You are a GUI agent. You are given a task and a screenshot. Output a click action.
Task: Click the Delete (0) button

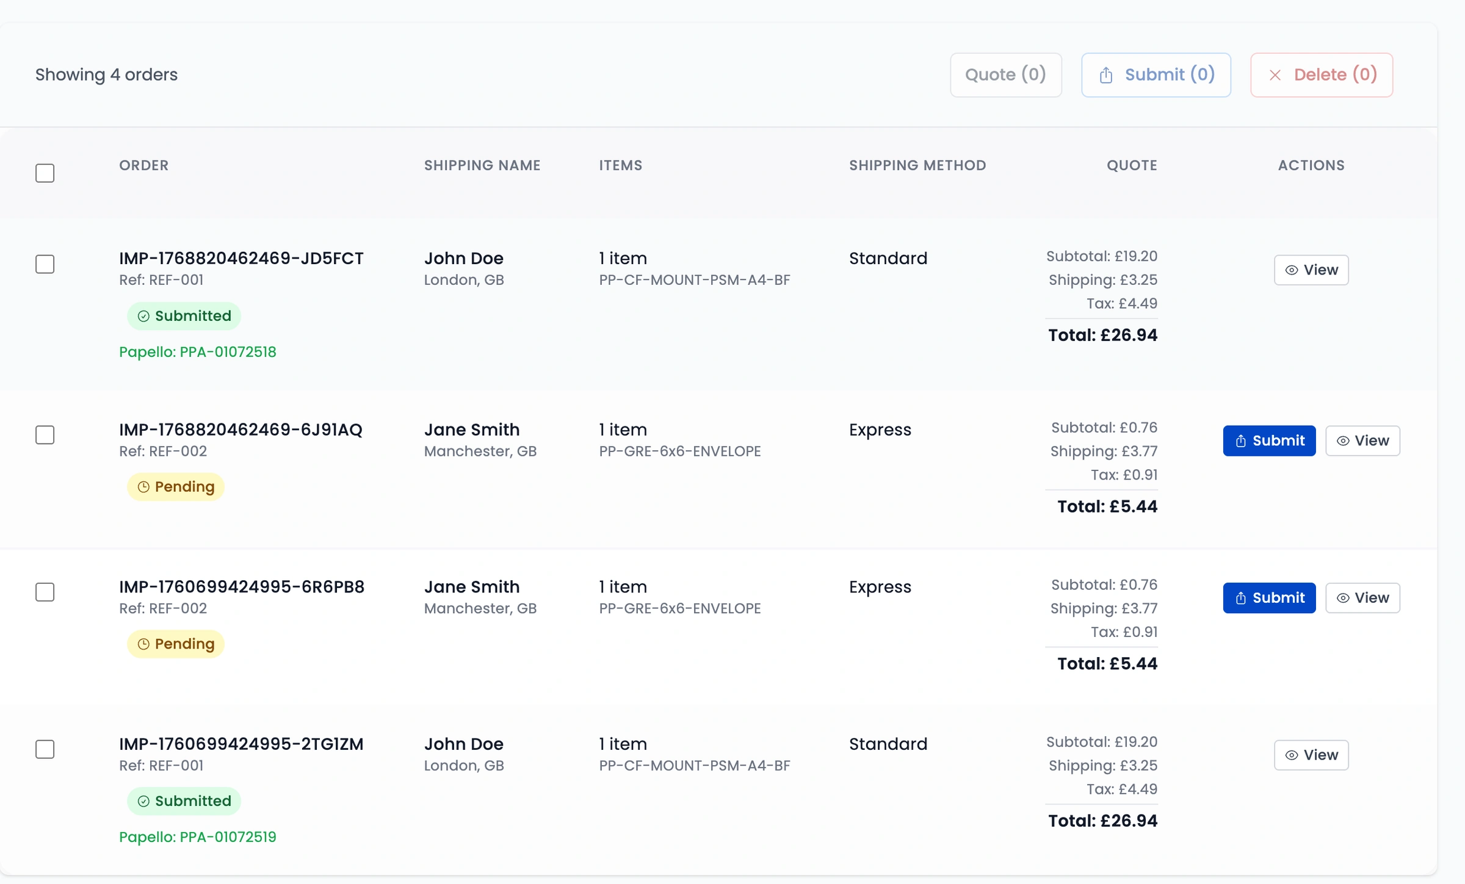(1321, 74)
